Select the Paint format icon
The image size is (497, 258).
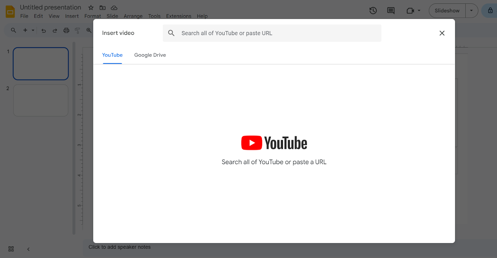(x=77, y=30)
